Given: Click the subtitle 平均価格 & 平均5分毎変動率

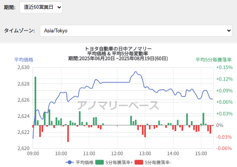Looking at the screenshot, I should (x=118, y=53).
